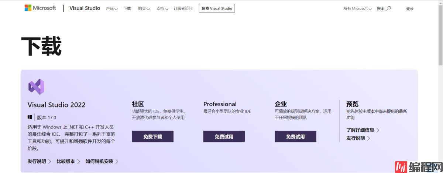
Task: Open 订阅者访问 in the navigation bar
Action: click(x=183, y=8)
